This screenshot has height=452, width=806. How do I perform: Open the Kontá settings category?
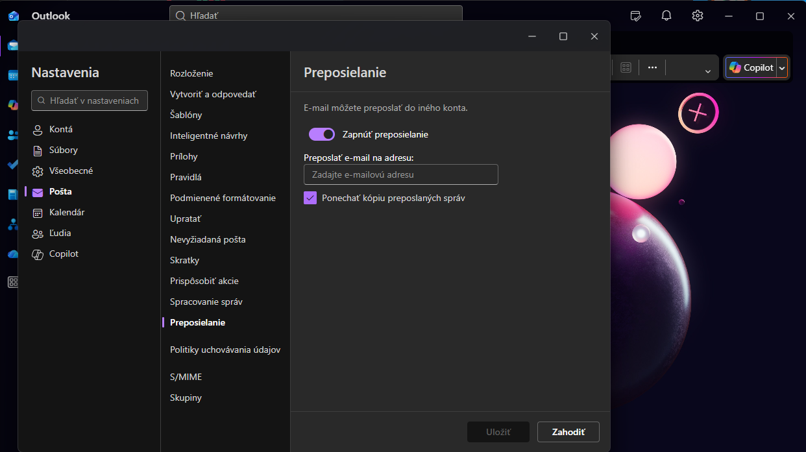(60, 129)
